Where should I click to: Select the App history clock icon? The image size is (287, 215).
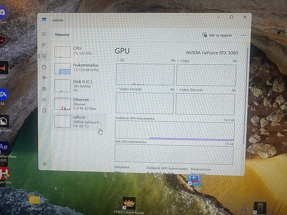click(x=44, y=67)
